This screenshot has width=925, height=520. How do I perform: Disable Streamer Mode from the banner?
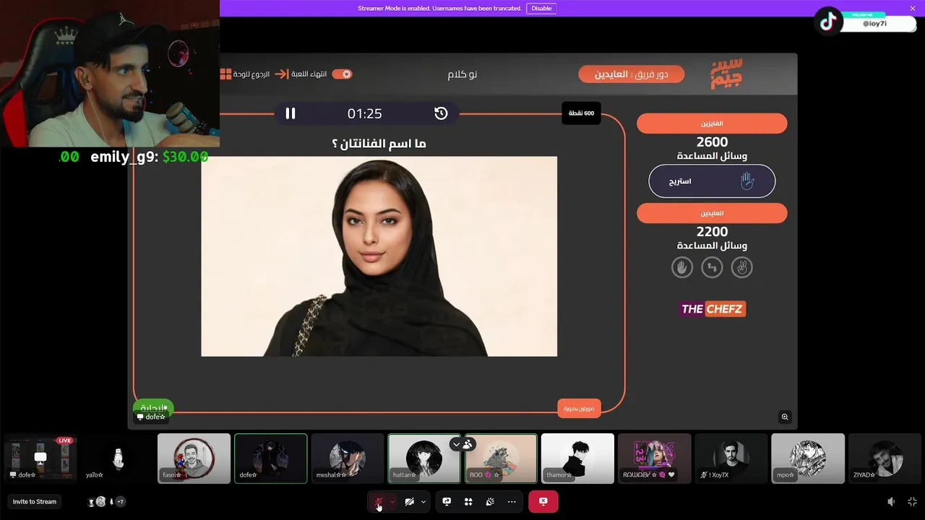click(541, 9)
